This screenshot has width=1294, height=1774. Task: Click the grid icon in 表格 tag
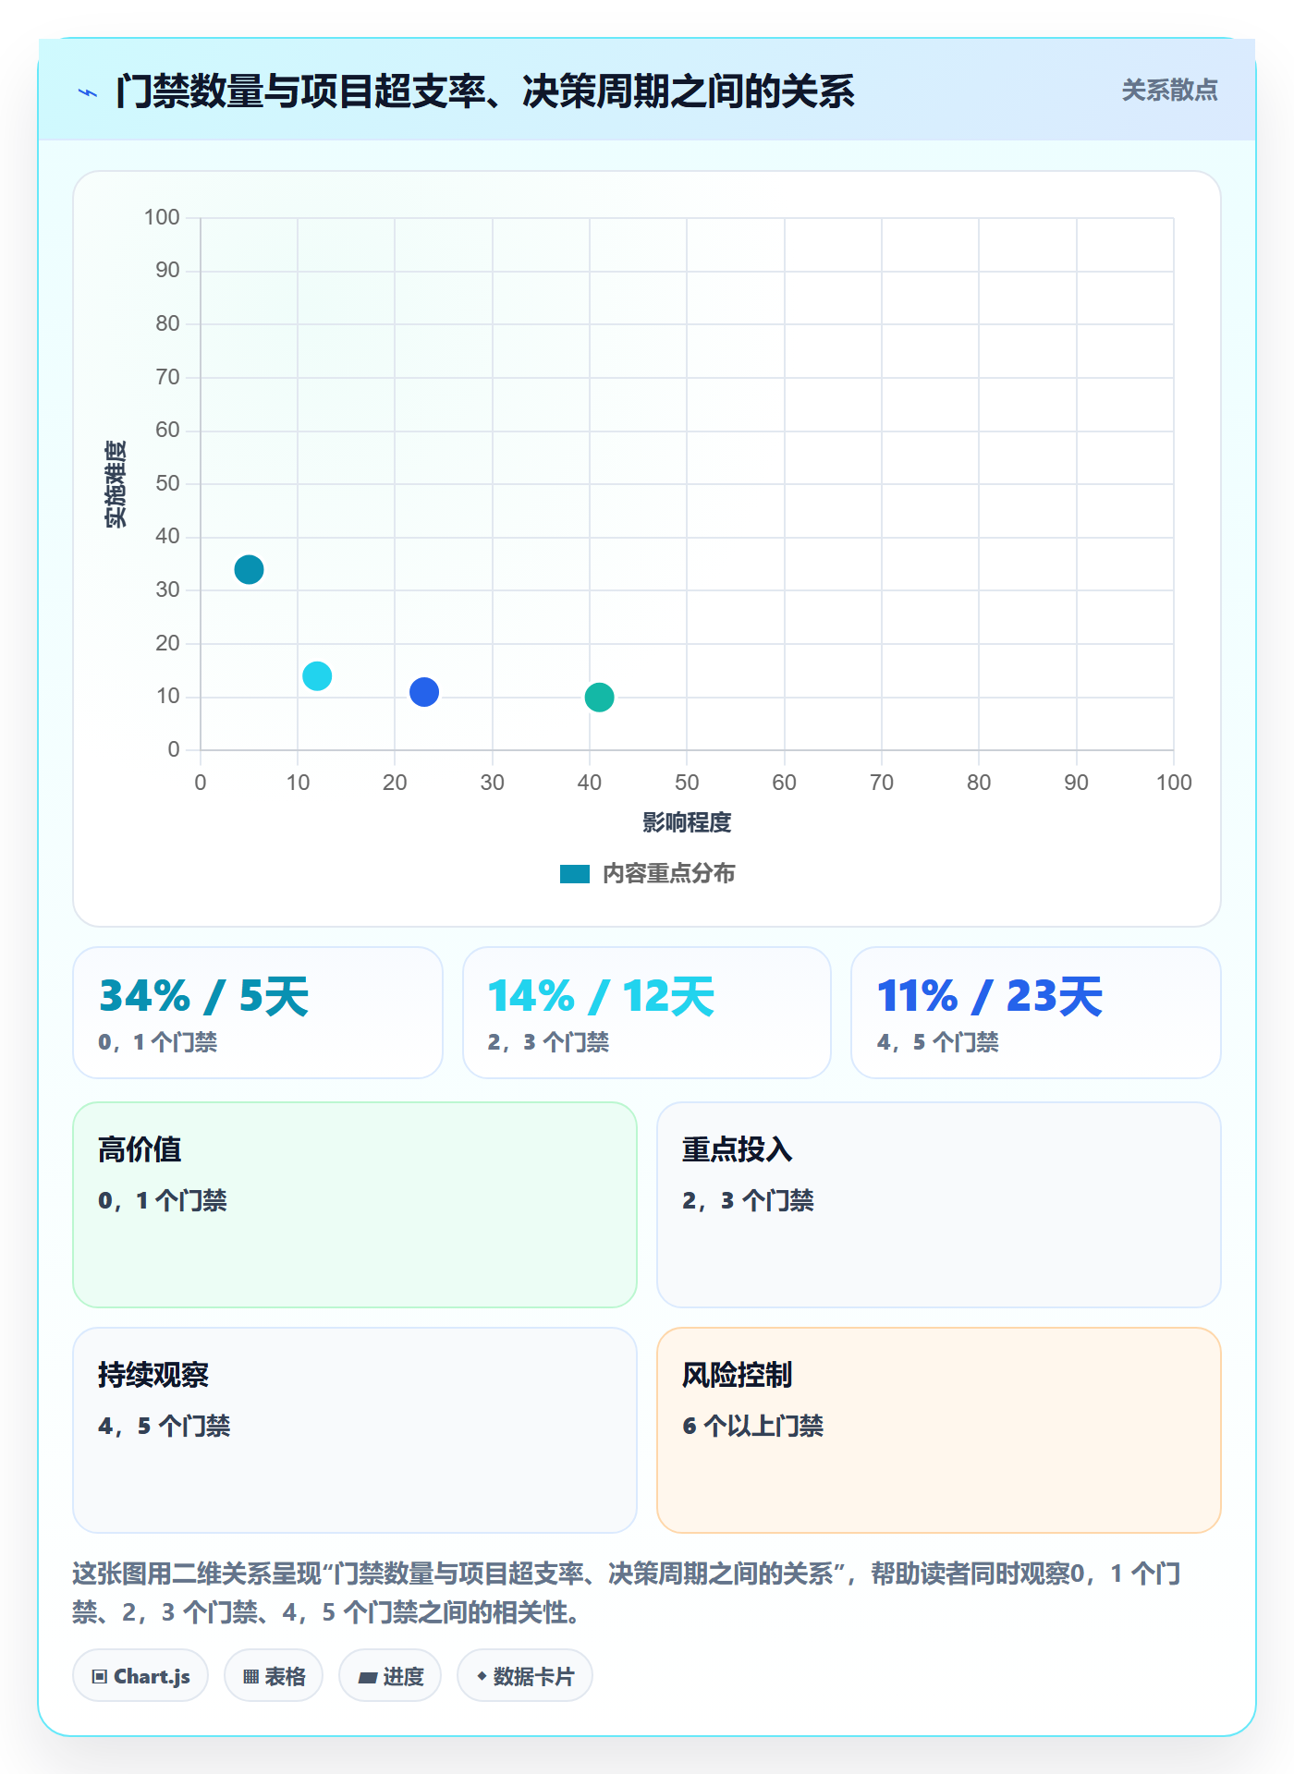250,1677
